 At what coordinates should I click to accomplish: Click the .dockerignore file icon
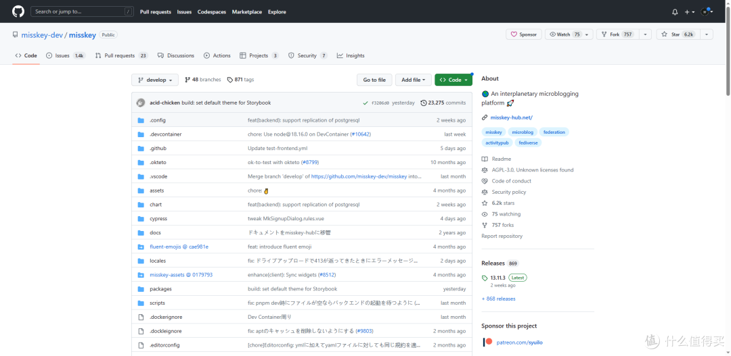pos(141,317)
